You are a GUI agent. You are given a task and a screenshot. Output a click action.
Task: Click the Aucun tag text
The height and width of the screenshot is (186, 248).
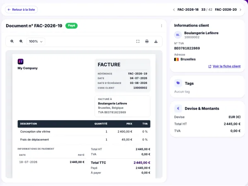coord(182,92)
